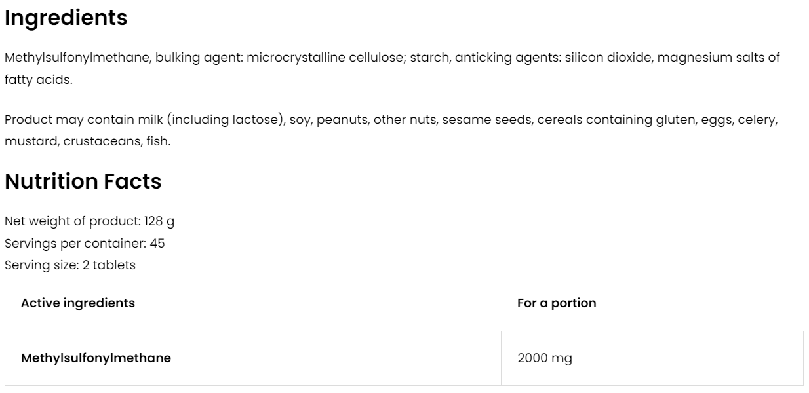Screen dimensions: 809x393
Task: Click the 'Serving size: 2 tablets' line
Action: pos(69,265)
